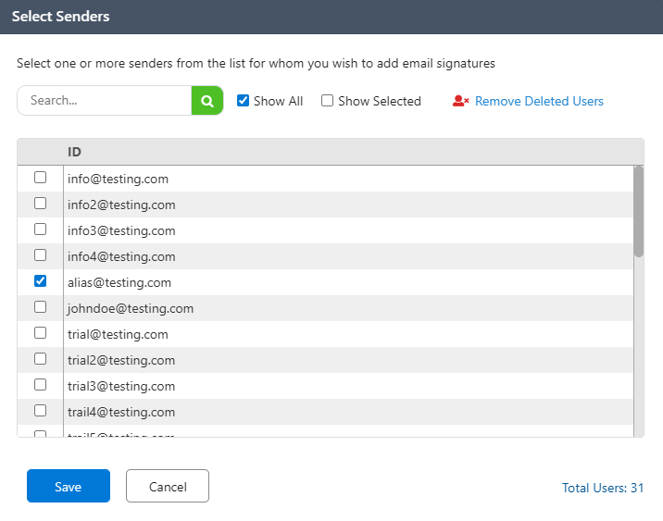Tick the trail4@testing.com checkbox
This screenshot has height=521, width=663.
tap(40, 411)
